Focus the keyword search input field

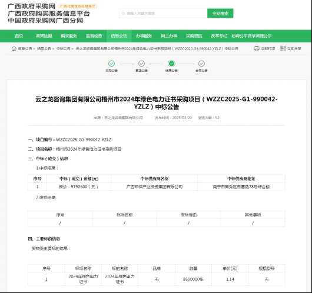pos(163,14)
